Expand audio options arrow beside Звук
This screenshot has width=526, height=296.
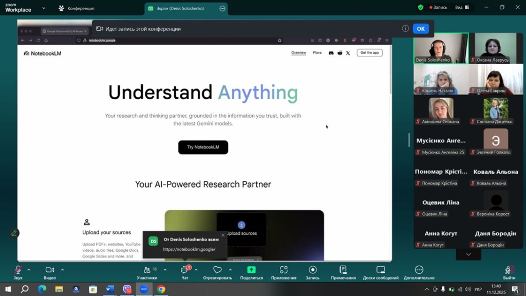point(29,269)
